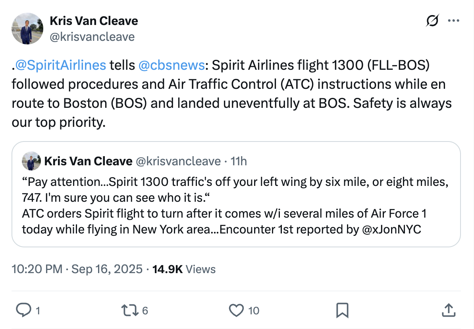
Task: Click the @krisvancleave handle under author name
Action: click(x=92, y=37)
